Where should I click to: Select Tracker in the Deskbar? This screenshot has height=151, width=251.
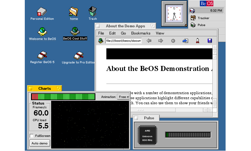(x=207, y=18)
